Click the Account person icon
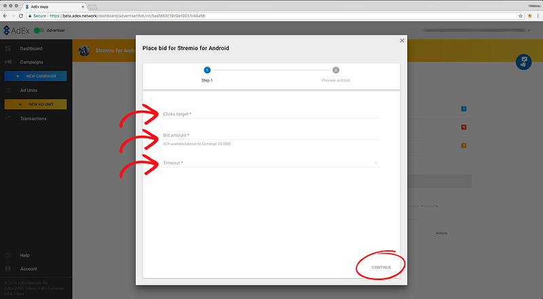 (8, 269)
